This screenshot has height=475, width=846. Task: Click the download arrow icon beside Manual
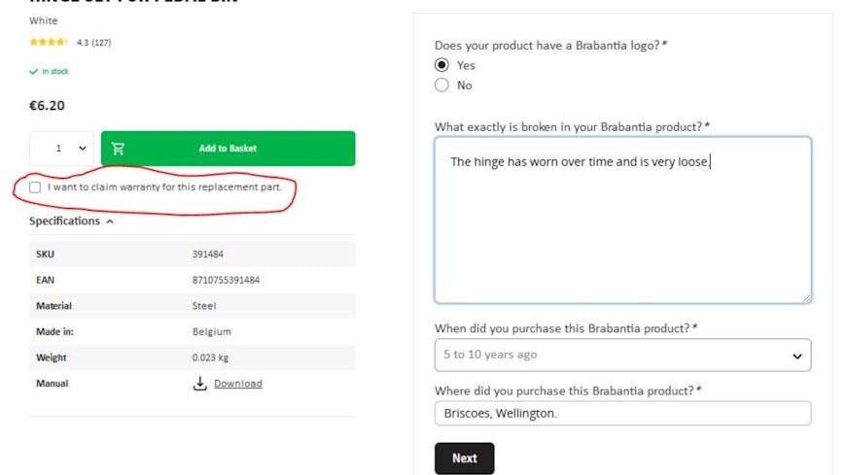[199, 384]
